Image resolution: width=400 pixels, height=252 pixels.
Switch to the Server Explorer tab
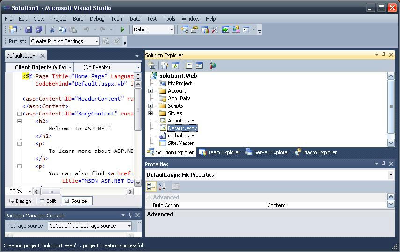pyautogui.click(x=267, y=152)
